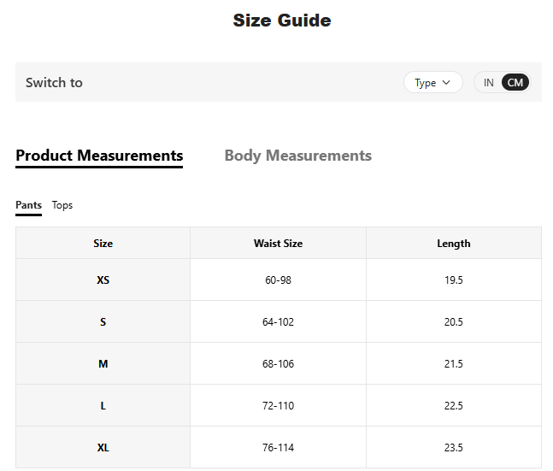The width and height of the screenshot is (553, 471).
Task: Click waist value 72-110
Action: (278, 405)
